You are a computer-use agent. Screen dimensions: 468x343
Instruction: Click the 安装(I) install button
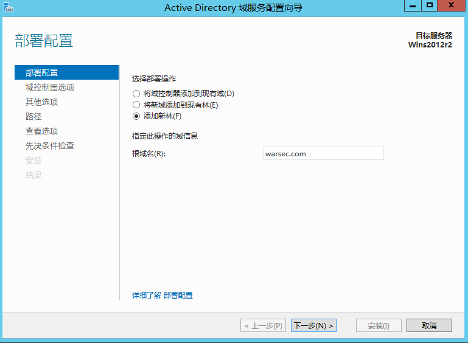[379, 325]
